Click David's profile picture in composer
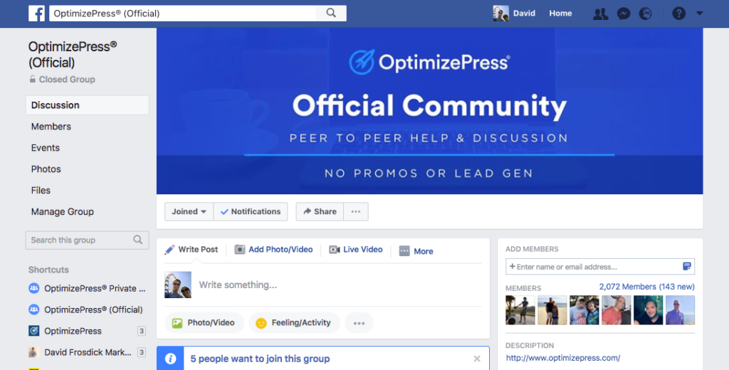Viewport: 729px width, 370px height. pyautogui.click(x=177, y=285)
